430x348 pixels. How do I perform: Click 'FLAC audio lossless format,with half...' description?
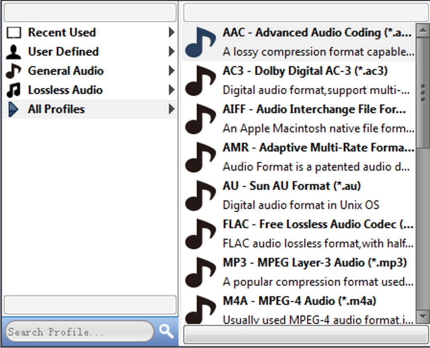tap(318, 244)
